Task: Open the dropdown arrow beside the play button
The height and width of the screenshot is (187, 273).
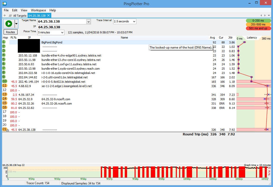Action: (16, 24)
